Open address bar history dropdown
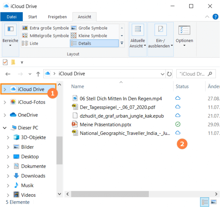Screen dimensions: 220x207 [162, 74]
